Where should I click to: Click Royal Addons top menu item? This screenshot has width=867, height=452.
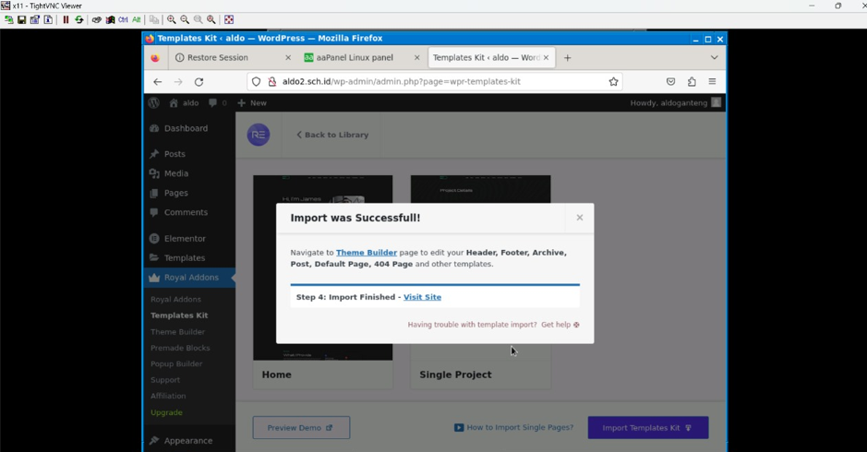(189, 278)
